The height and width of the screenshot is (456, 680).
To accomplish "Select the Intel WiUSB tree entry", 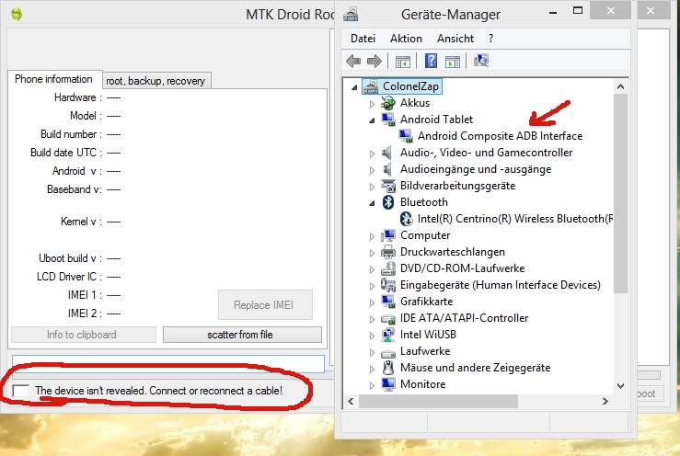I will [x=428, y=335].
